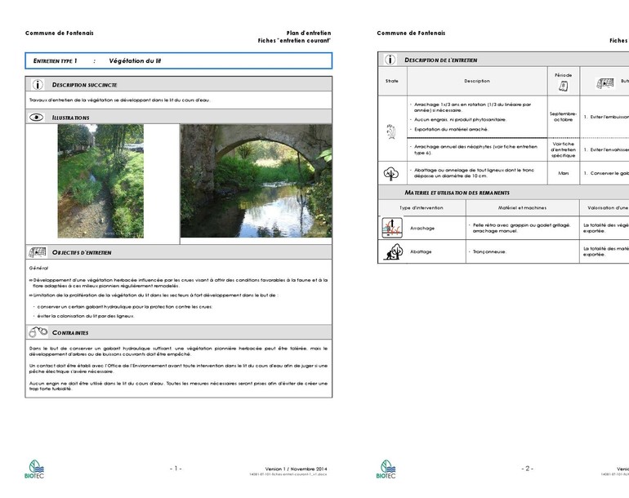The width and height of the screenshot is (629, 498).
Task: Click 'Plan d'entretien' header text
Action: [x=309, y=33]
